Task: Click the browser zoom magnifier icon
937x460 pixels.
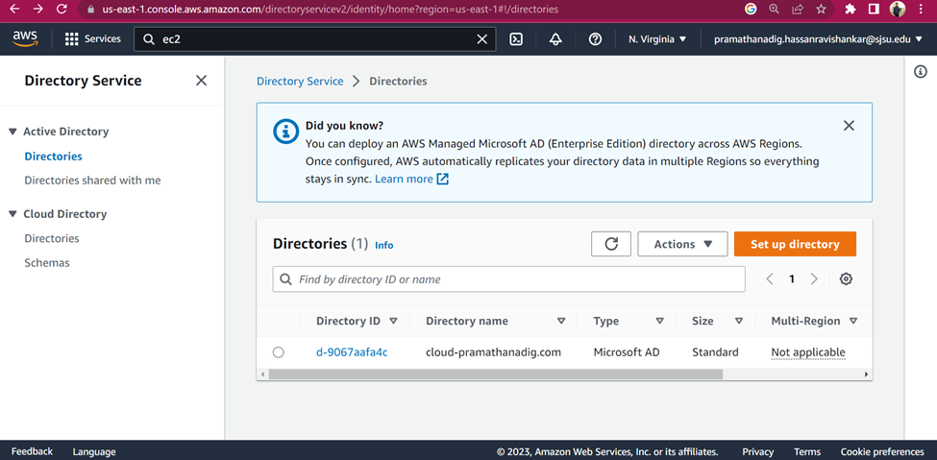Action: point(774,9)
